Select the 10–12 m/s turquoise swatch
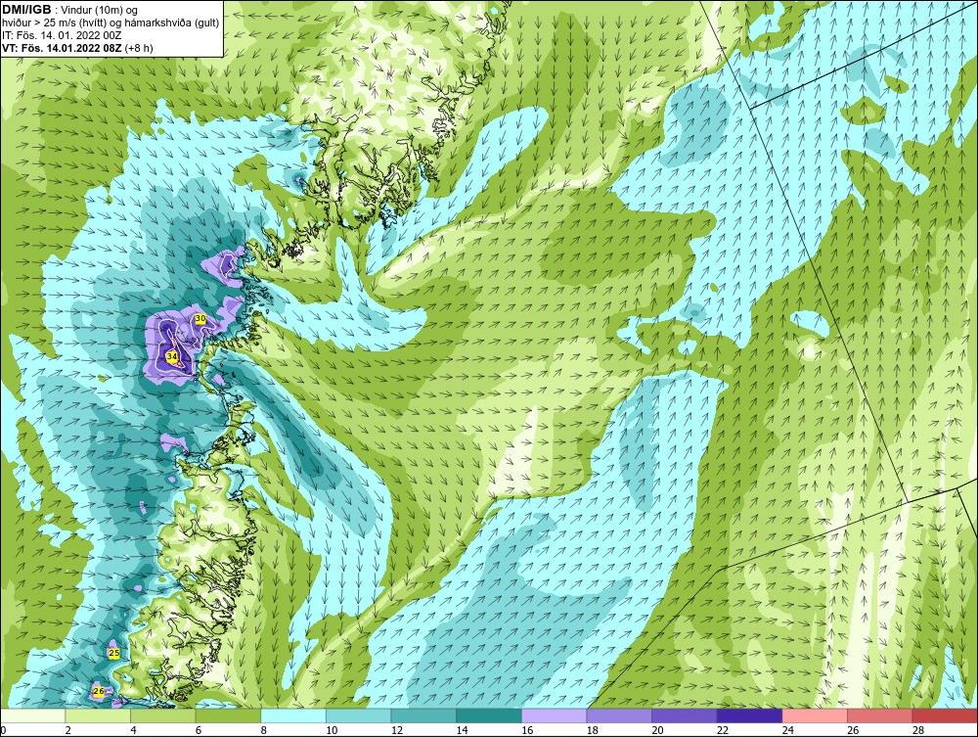The width and height of the screenshot is (978, 737). click(x=358, y=715)
